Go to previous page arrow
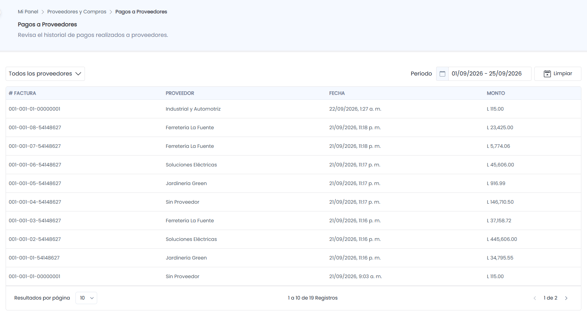The height and width of the screenshot is (315, 587). [535, 298]
